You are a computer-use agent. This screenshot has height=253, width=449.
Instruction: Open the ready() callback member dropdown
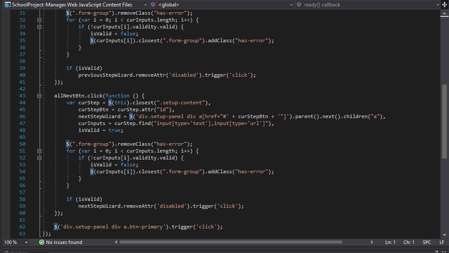(368, 5)
